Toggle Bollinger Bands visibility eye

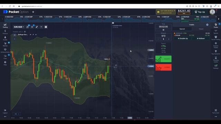click(x=30, y=34)
